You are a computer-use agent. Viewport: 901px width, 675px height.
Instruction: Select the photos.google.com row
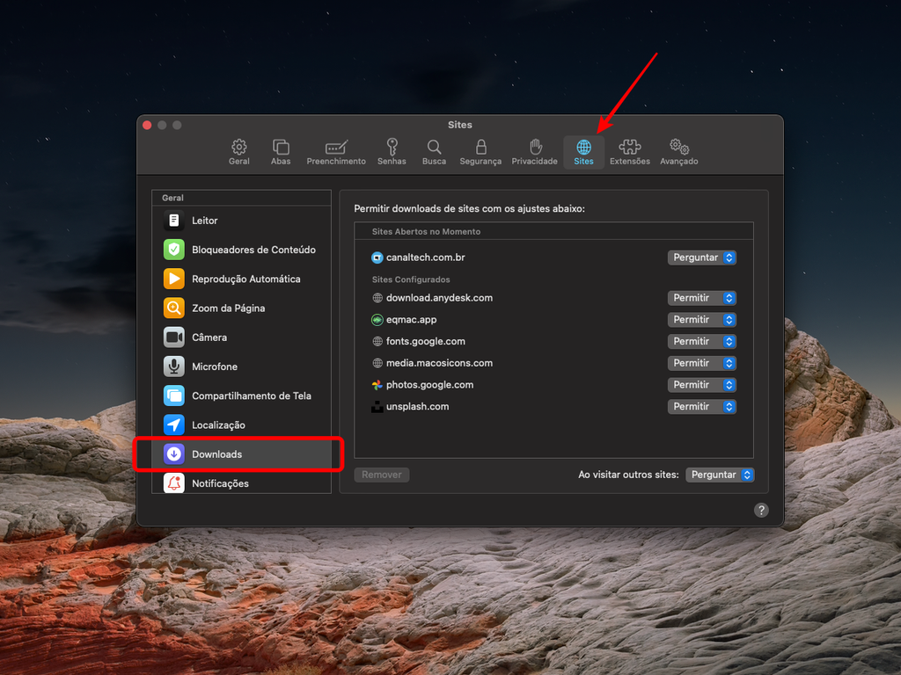click(554, 385)
